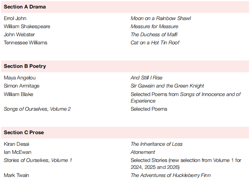Click the Section C Prose heading

(x=24, y=132)
